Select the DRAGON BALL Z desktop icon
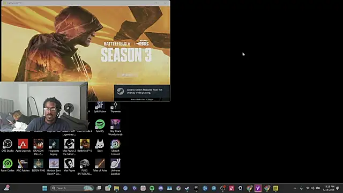This screenshot has height=193, width=343. [38, 147]
